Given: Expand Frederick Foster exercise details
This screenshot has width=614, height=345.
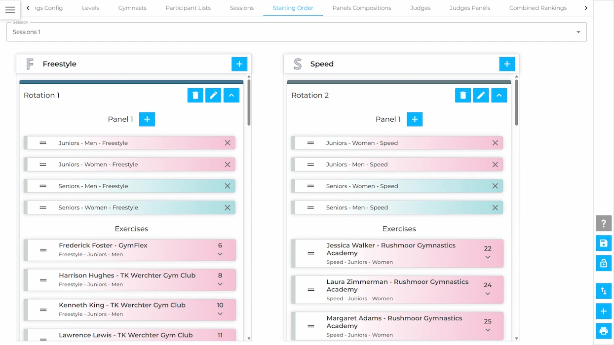Looking at the screenshot, I should (x=220, y=254).
